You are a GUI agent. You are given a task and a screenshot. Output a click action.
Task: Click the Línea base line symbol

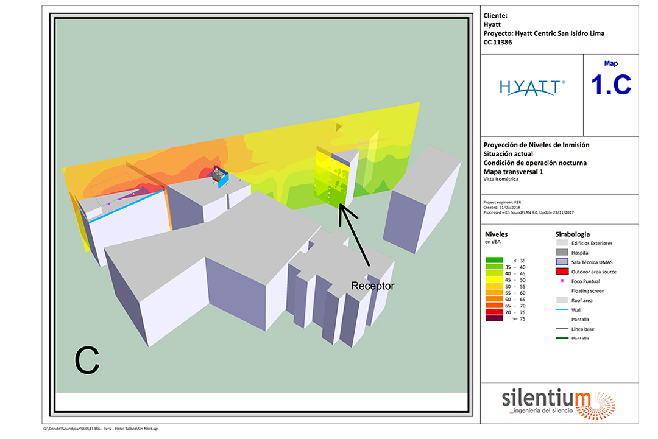562,329
